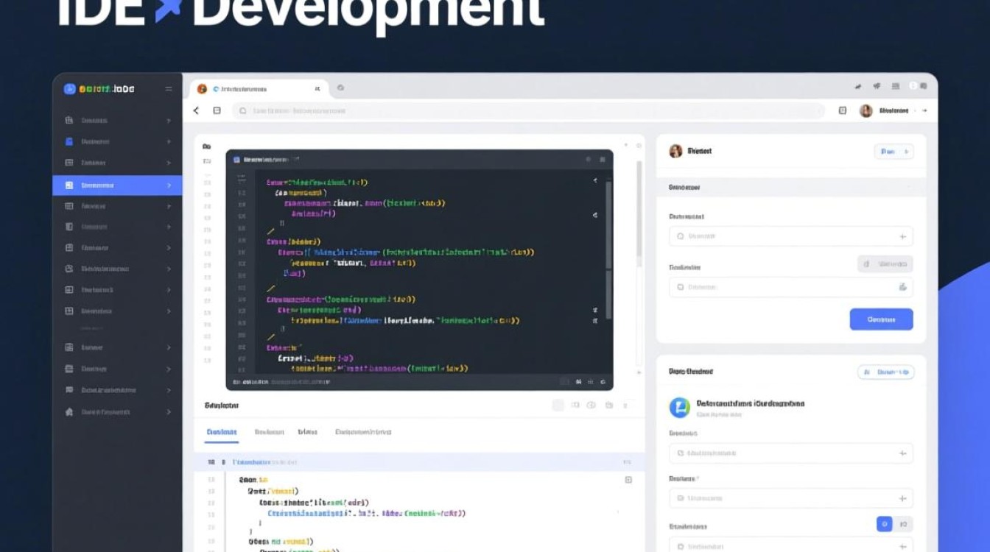Expand the first sidebar item's chevron
Screen dimensions: 990x552
coord(169,121)
